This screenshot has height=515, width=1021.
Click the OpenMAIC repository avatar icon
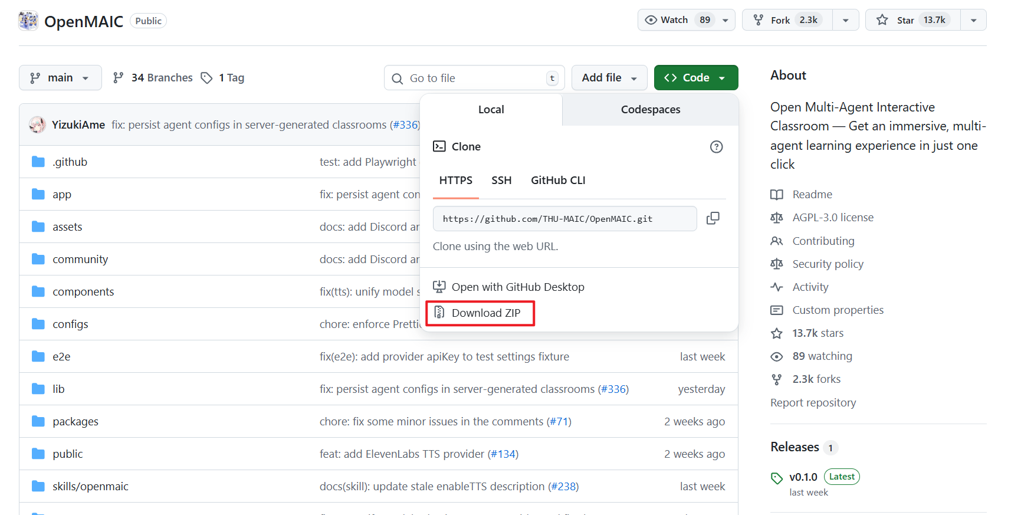pyautogui.click(x=28, y=21)
